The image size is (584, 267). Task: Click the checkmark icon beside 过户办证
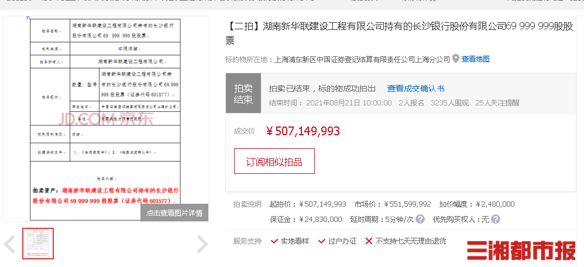(322, 241)
